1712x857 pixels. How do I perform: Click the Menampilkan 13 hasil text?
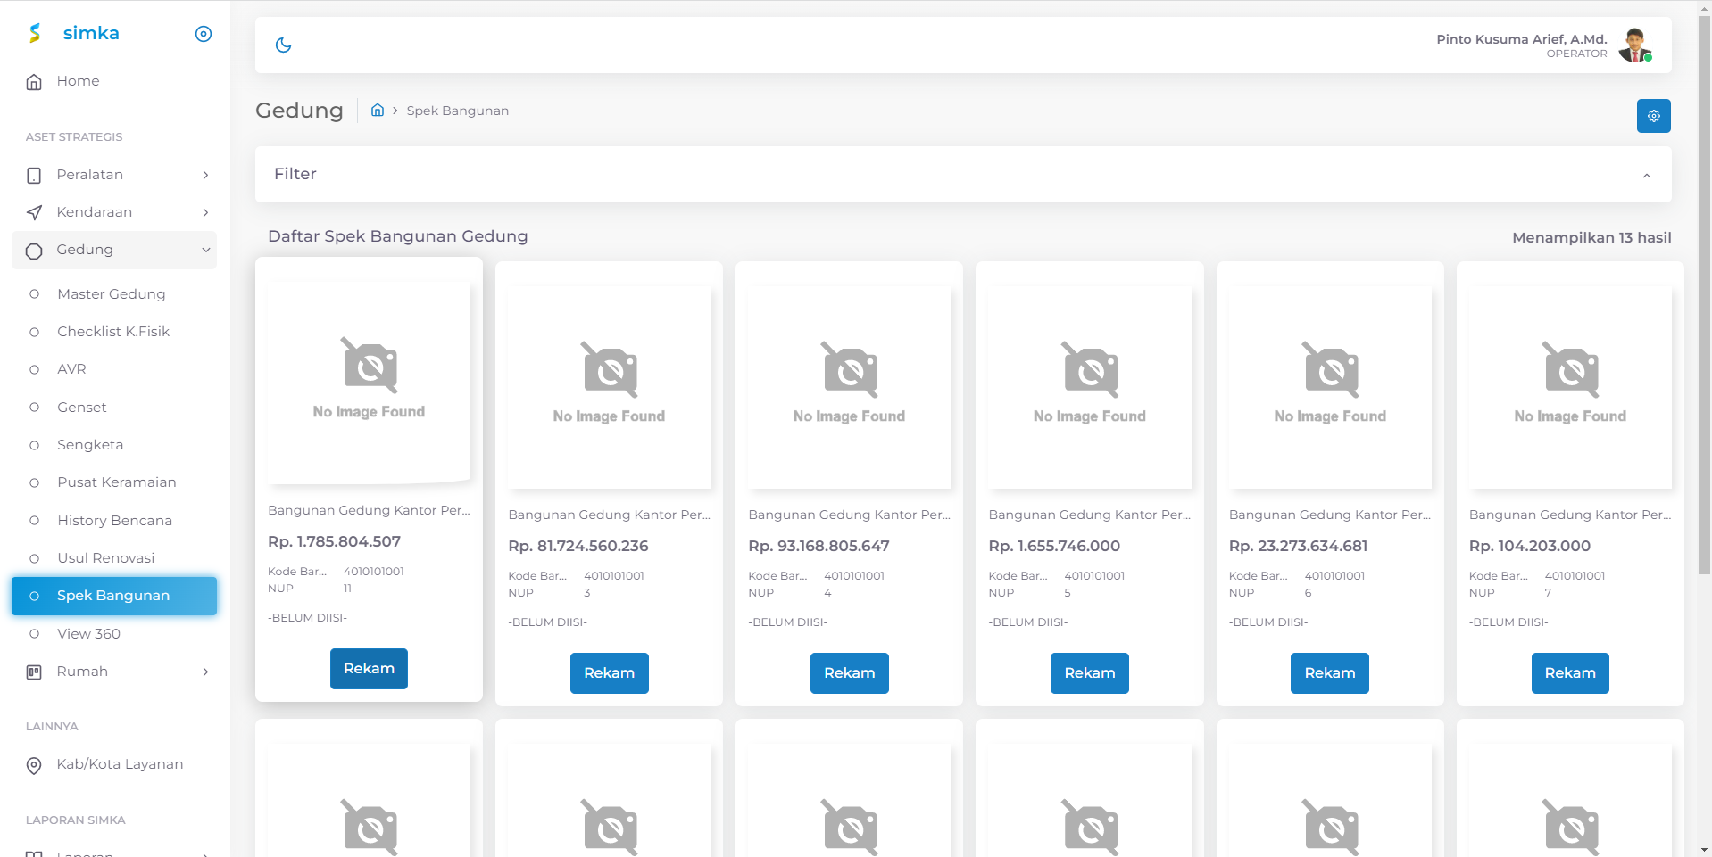point(1591,237)
